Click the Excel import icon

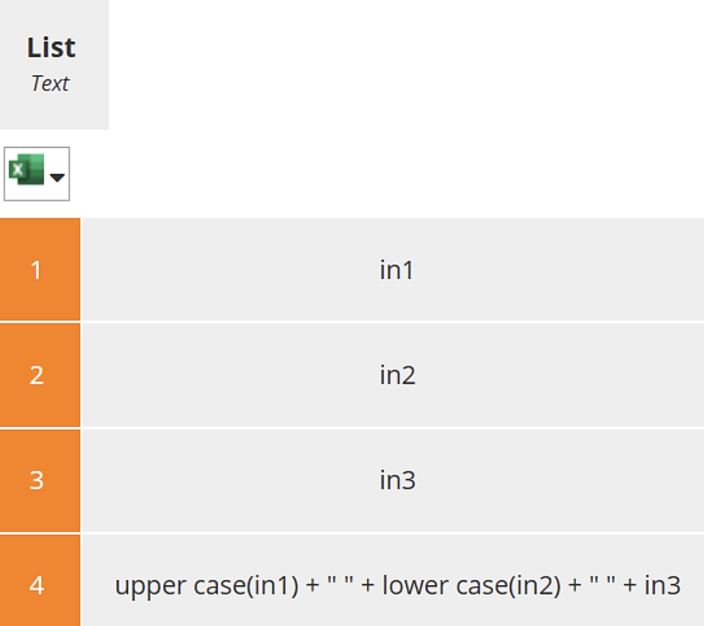pyautogui.click(x=26, y=173)
